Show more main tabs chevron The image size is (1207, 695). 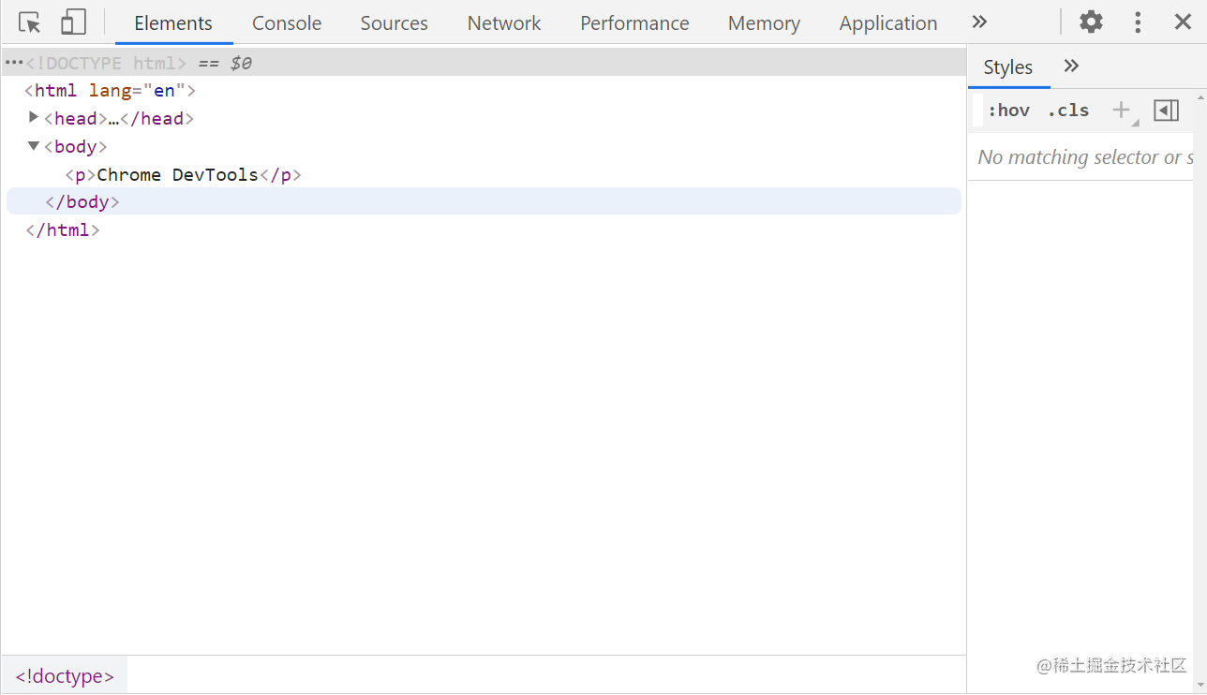click(979, 22)
